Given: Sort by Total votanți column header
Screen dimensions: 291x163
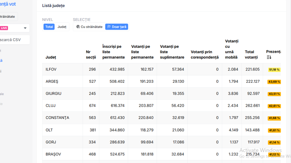Looking at the screenshot, I should (x=251, y=55).
